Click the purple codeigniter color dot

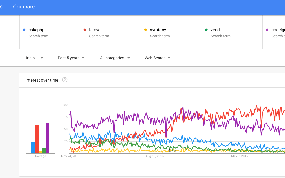267,30
